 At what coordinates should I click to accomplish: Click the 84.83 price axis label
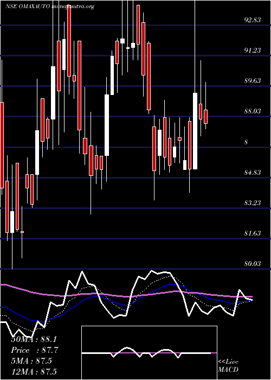[x=253, y=173]
